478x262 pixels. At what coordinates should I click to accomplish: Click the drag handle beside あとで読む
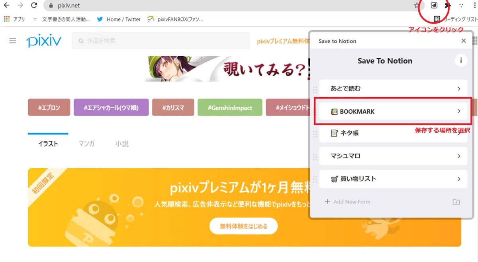click(x=315, y=89)
